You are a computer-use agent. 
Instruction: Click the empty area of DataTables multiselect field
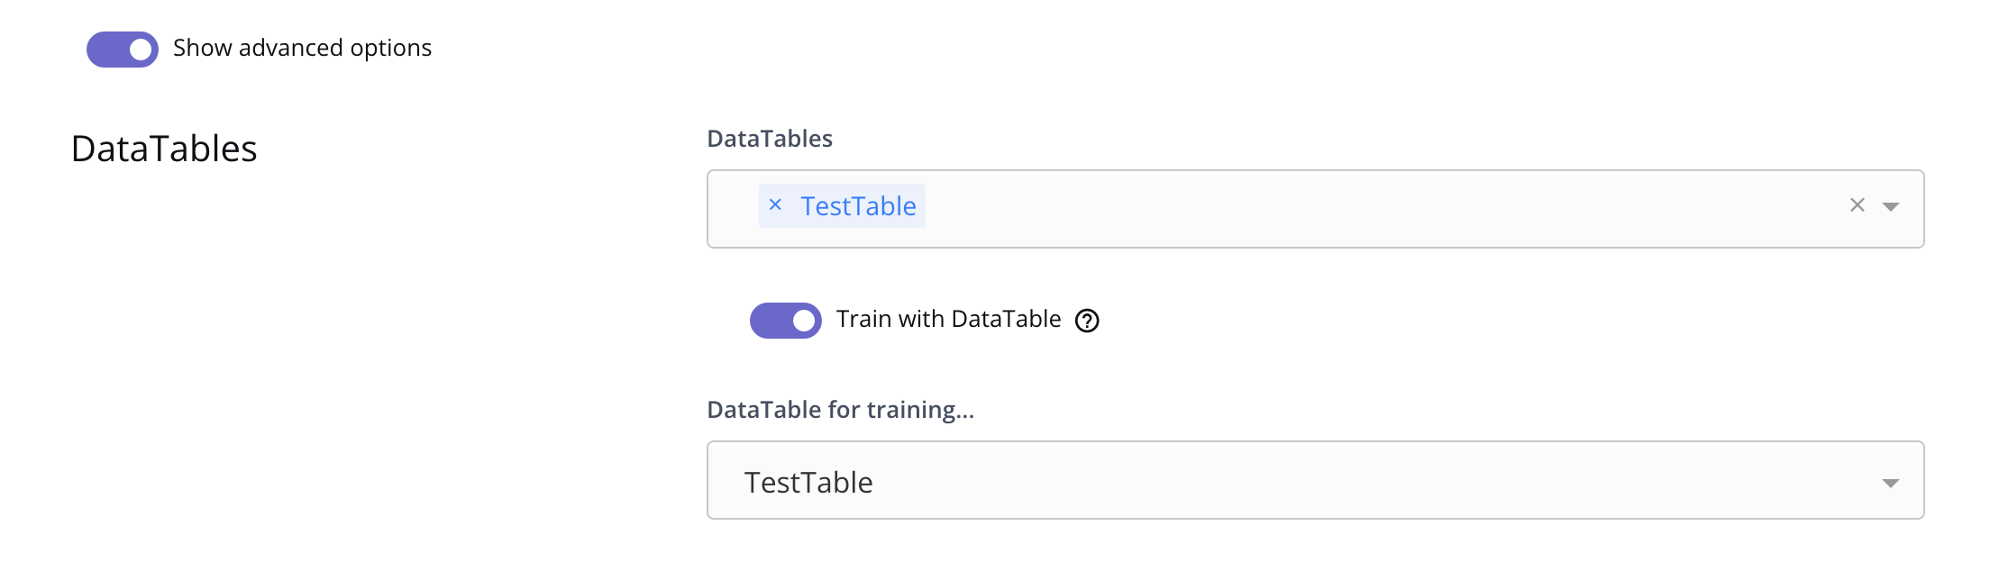[1352, 209]
